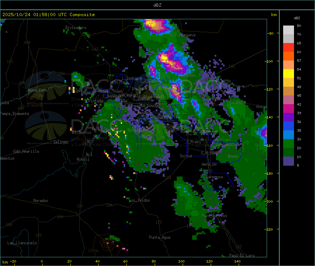Click the Salinas map label
Viewport: 315px width, 266px height.
point(61,142)
